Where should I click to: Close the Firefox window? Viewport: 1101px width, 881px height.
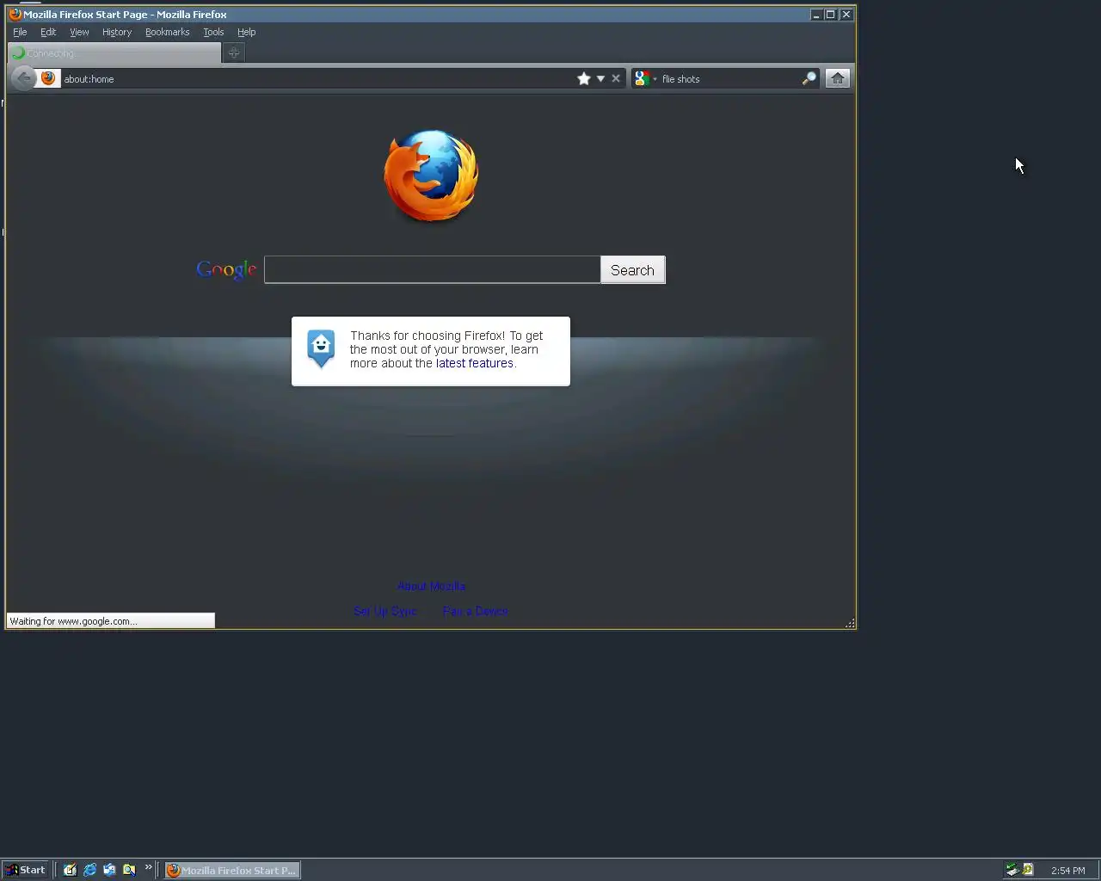(x=846, y=15)
